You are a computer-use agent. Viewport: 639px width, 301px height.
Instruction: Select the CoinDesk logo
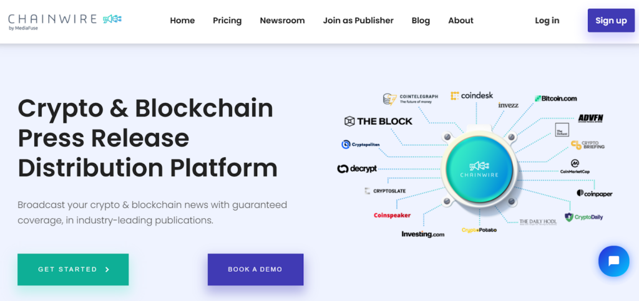(472, 95)
